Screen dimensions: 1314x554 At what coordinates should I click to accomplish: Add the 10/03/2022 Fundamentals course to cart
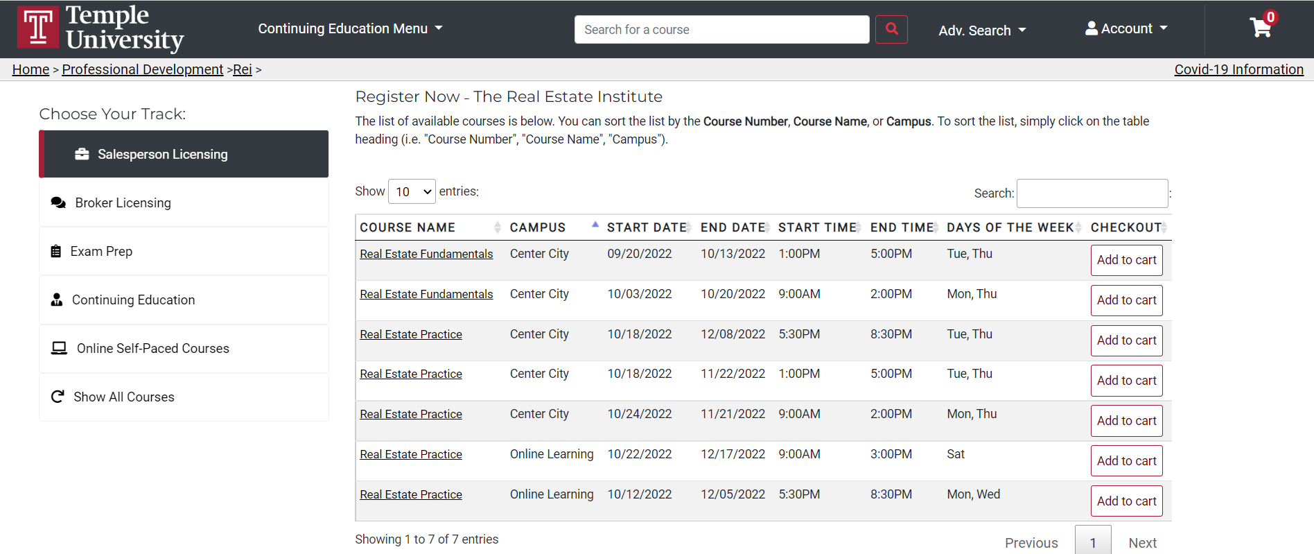pyautogui.click(x=1126, y=300)
